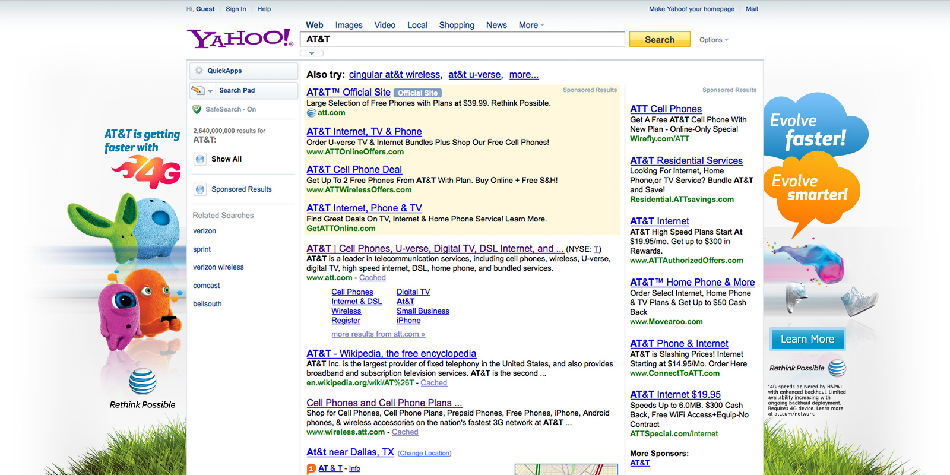
Task: Click the green SafeSearch shield icon
Action: [x=197, y=109]
